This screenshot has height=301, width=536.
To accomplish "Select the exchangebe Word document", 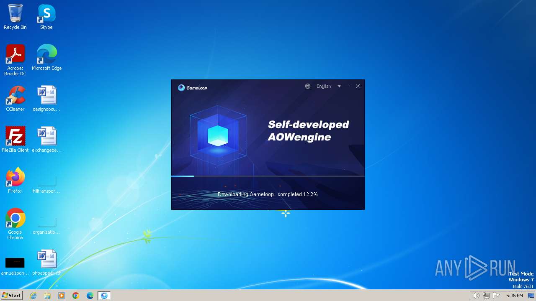I will pyautogui.click(x=46, y=140).
